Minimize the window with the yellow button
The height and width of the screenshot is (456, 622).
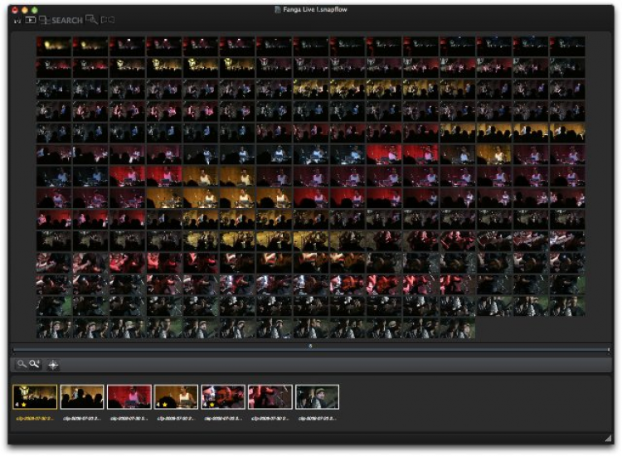coord(25,9)
